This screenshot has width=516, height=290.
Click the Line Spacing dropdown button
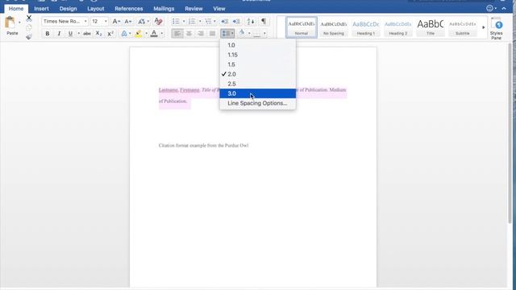(227, 34)
